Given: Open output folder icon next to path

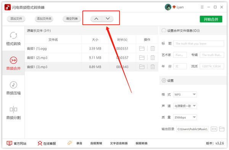Looking at the screenshot, I should (x=222, y=129).
